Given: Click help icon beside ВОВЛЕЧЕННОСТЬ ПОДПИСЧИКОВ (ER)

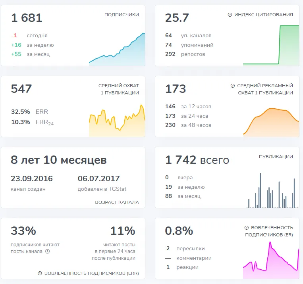Looking at the screenshot, I should pyautogui.click(x=246, y=228).
